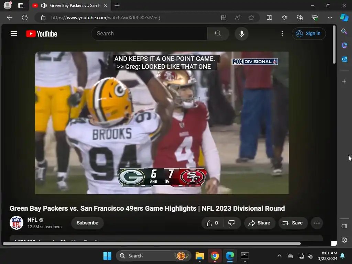This screenshot has width=352, height=264.
Task: Open File Explorer from taskbar
Action: coord(200,256)
